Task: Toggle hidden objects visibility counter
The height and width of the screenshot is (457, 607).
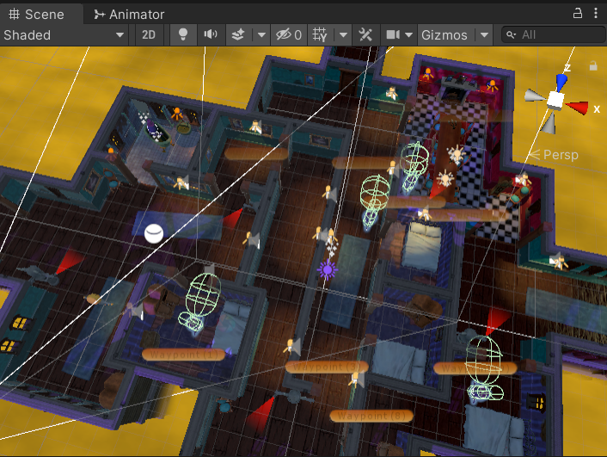Action: click(289, 35)
